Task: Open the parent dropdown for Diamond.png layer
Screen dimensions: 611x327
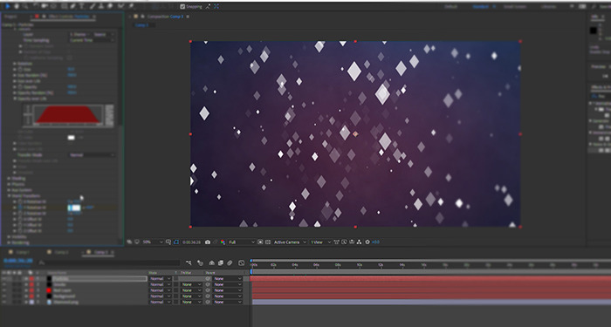Action: (227, 302)
